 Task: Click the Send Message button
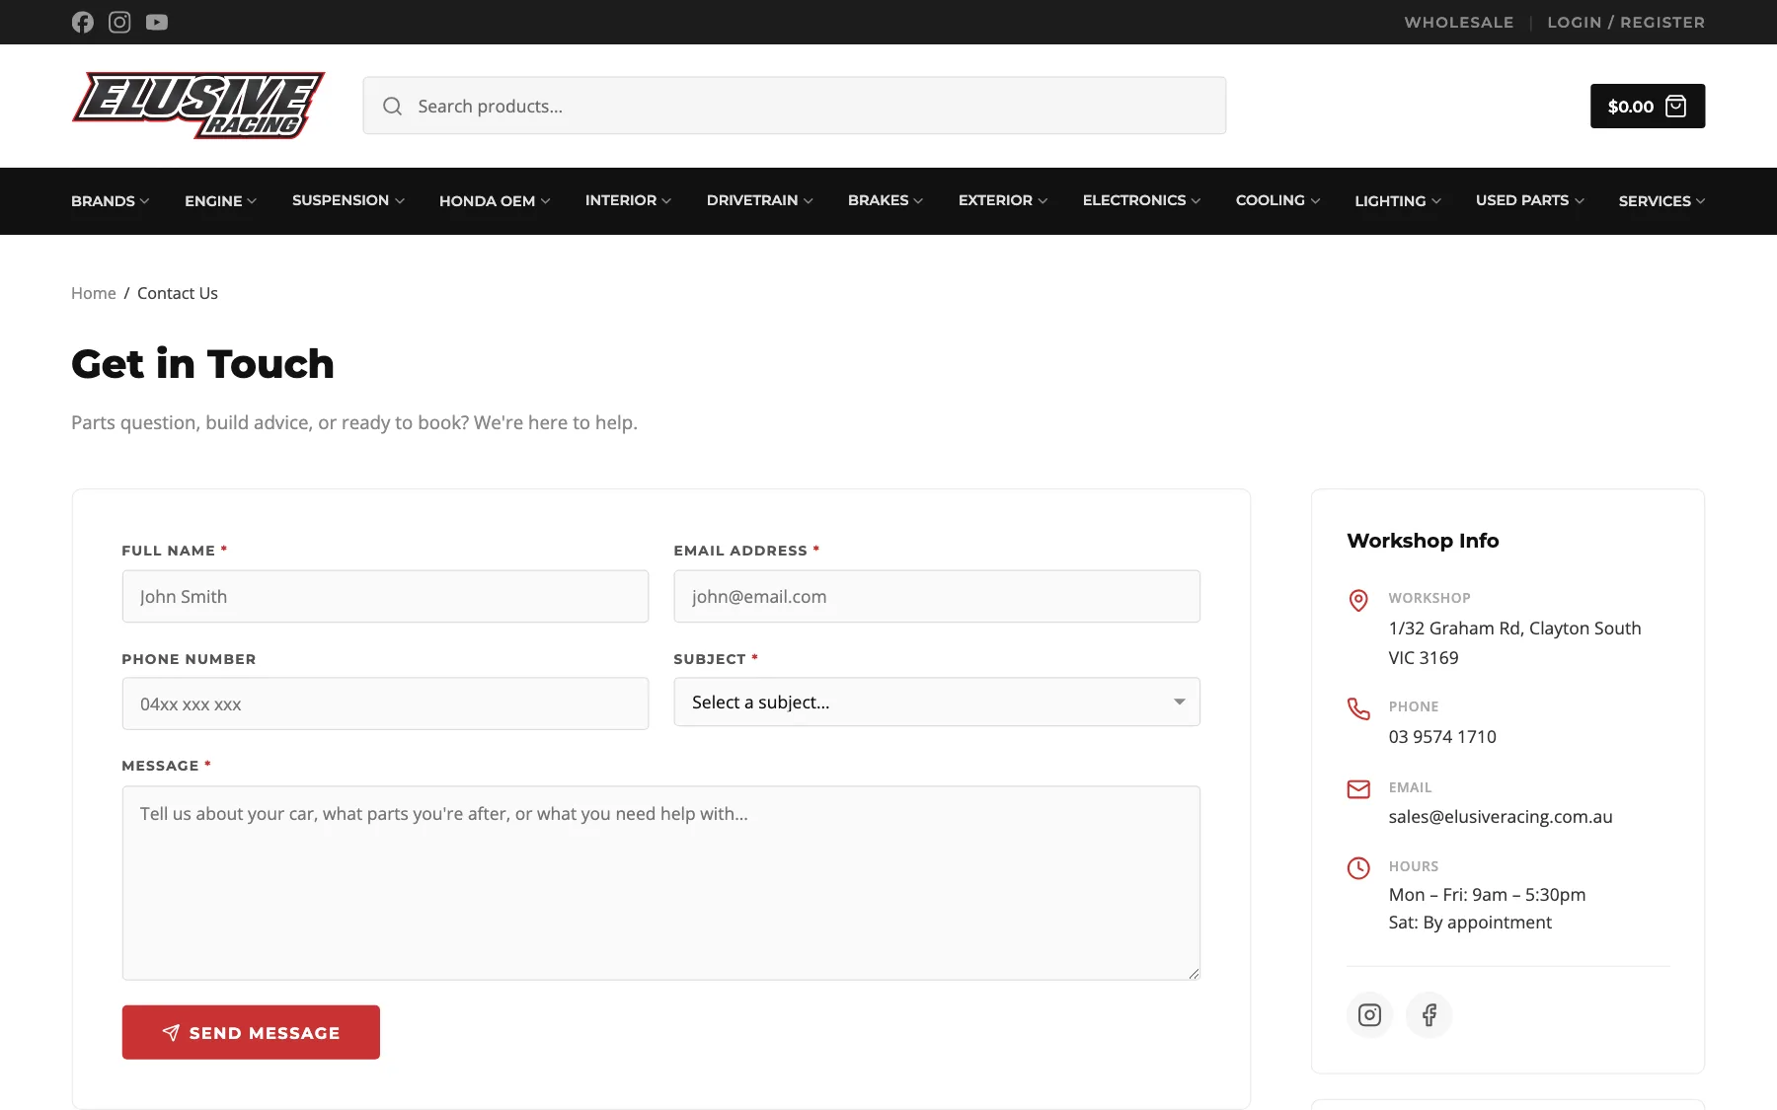tap(251, 1032)
